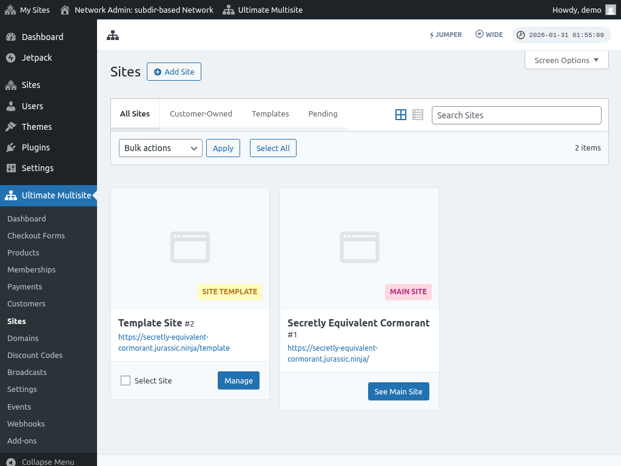Switch to the Templates tab
Screen dimensions: 621x466
pyautogui.click(x=270, y=113)
